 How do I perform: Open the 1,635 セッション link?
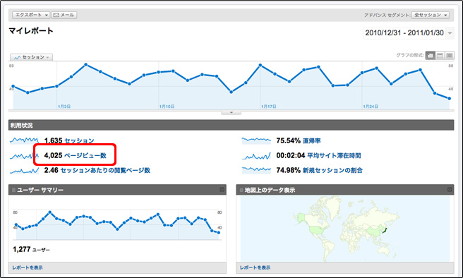pyautogui.click(x=69, y=140)
